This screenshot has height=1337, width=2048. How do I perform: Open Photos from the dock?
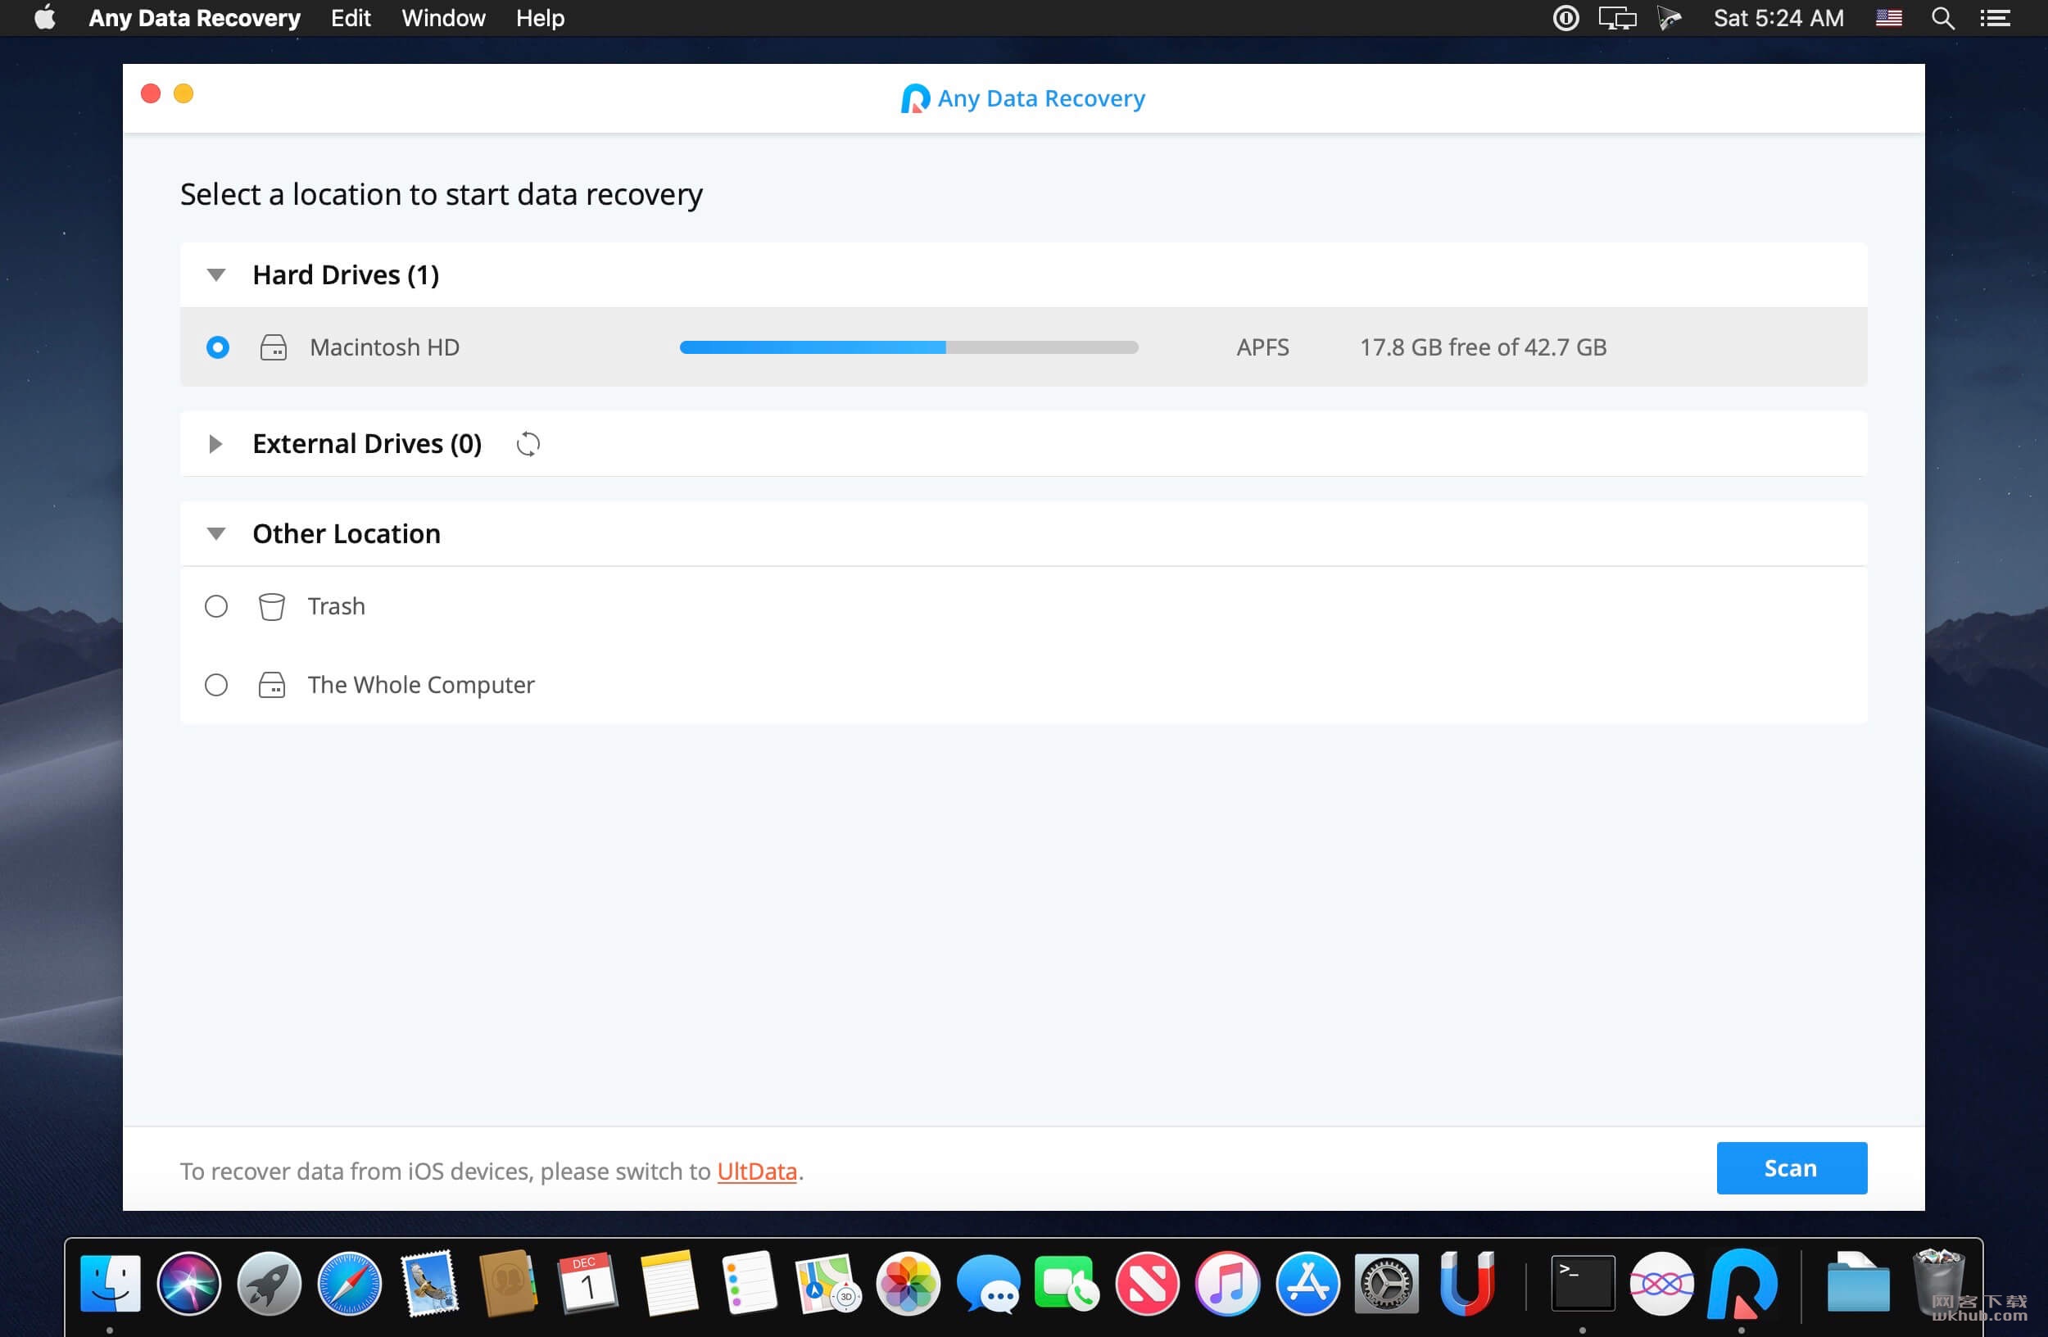point(908,1284)
